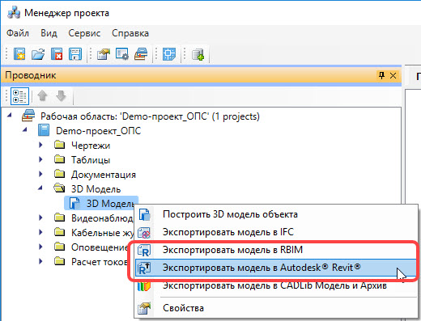Open the Сервис menu
The image size is (421, 321).
pyautogui.click(x=84, y=33)
